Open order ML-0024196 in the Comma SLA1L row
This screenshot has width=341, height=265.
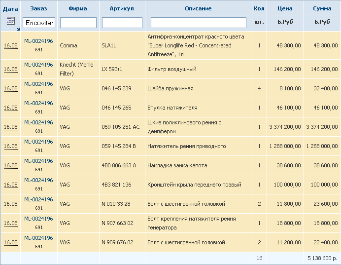38,41
